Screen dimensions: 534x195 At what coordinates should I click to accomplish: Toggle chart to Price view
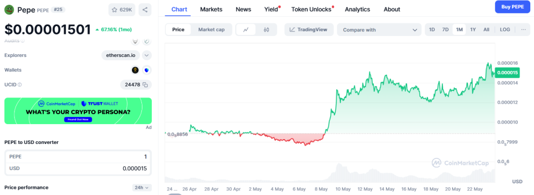(x=178, y=30)
